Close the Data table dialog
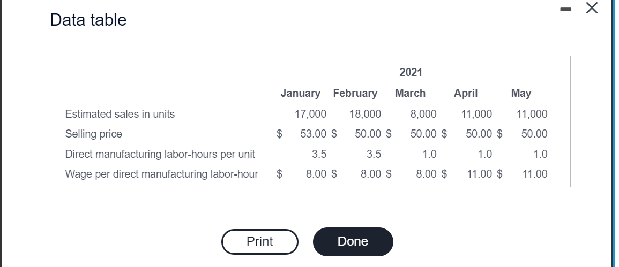This screenshot has height=267, width=619. (x=592, y=8)
